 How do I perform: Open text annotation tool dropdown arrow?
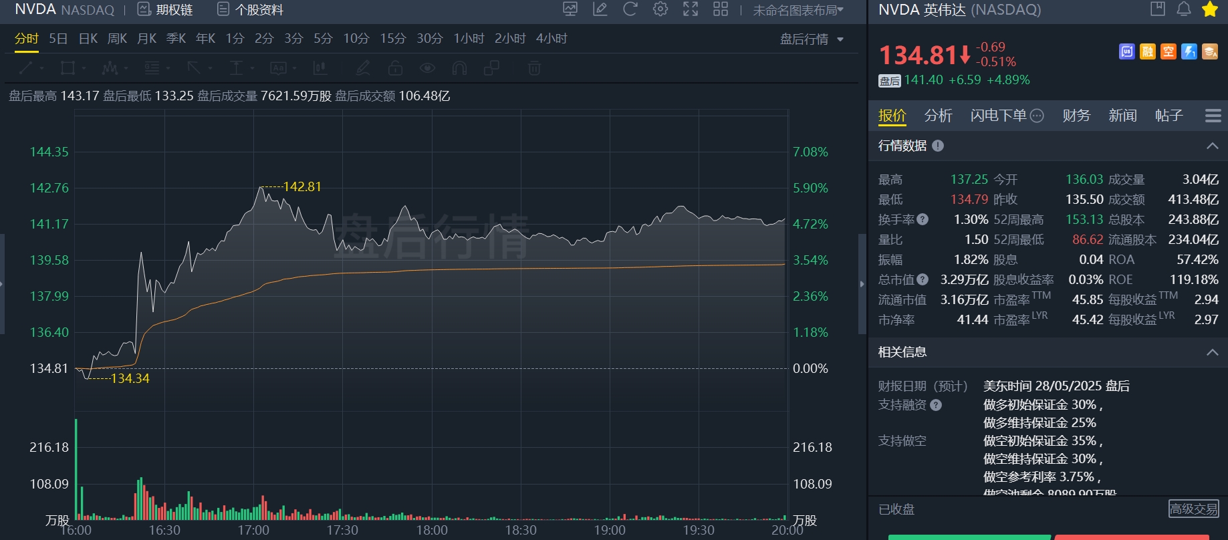pyautogui.click(x=294, y=68)
